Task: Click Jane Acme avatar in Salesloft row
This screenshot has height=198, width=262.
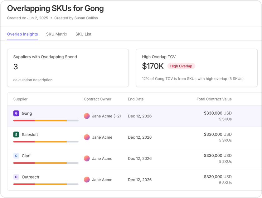Action: 87,137
